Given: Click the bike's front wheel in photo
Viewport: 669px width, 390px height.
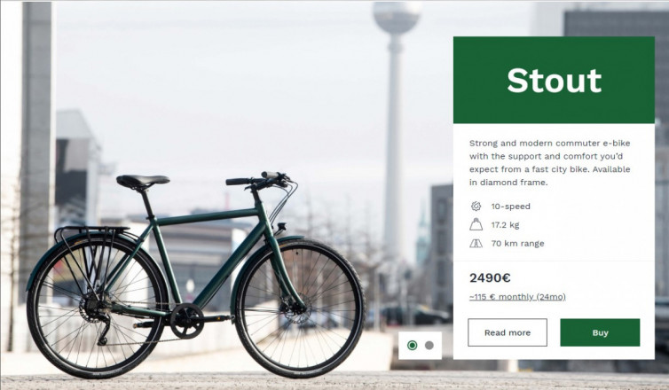Looking at the screenshot, I should click(x=300, y=308).
